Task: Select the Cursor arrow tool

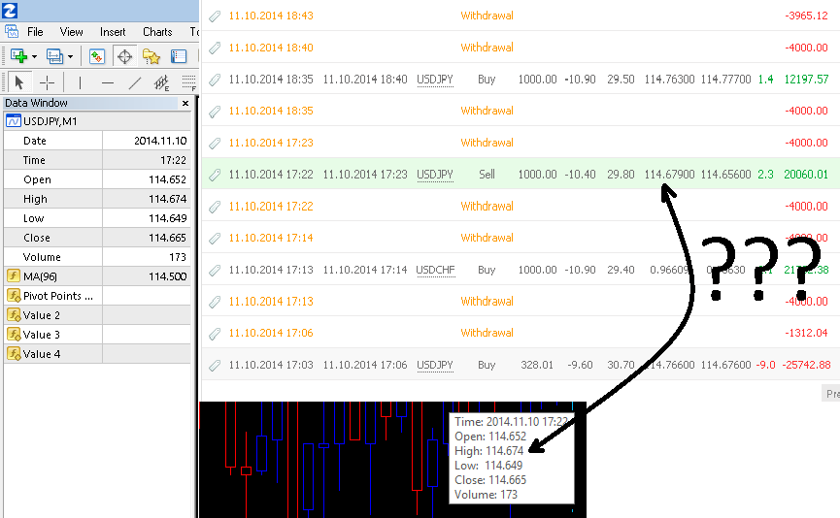Action: [19, 82]
